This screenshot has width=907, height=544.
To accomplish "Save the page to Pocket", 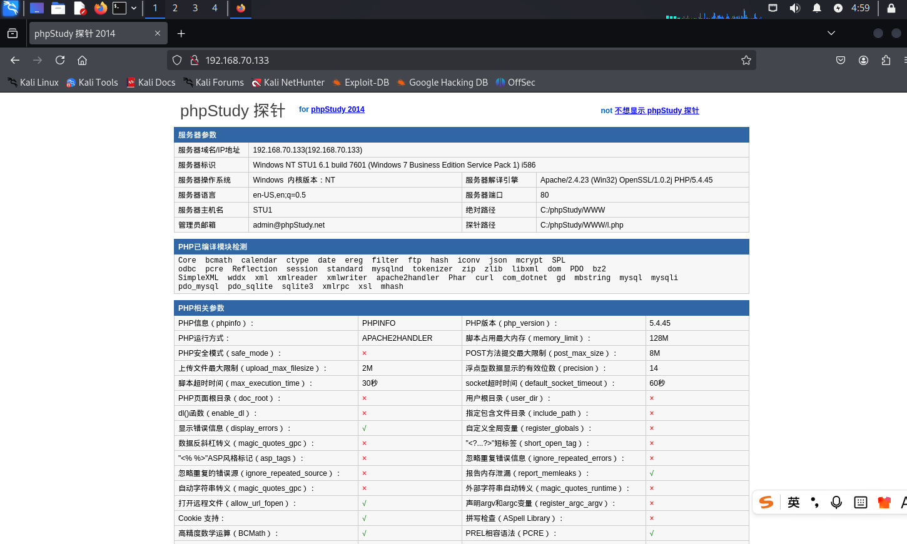I will 841,60.
